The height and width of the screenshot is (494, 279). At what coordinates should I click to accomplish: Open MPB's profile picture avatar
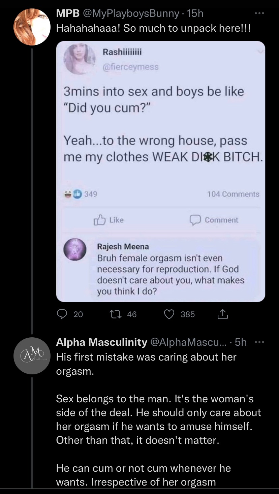click(x=32, y=27)
